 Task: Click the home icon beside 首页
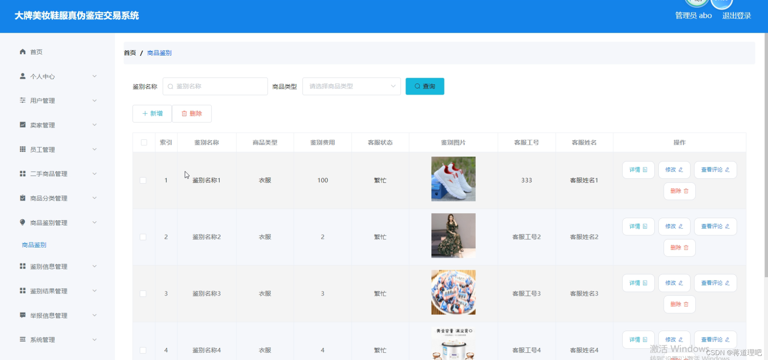coord(23,52)
